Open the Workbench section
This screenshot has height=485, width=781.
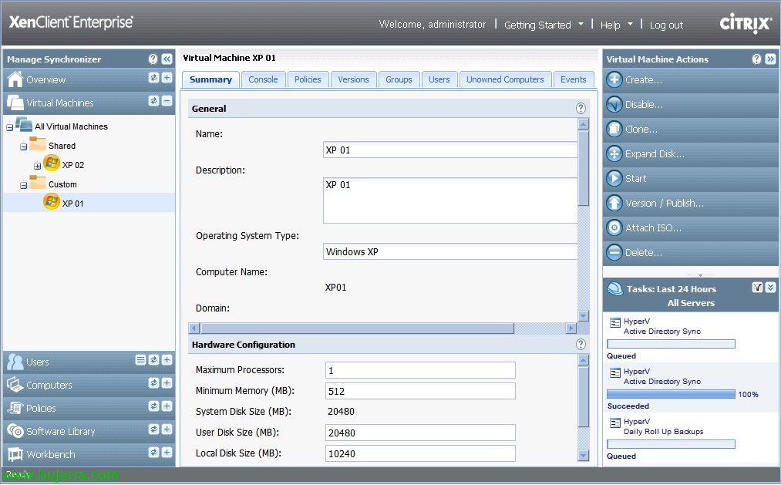pyautogui.click(x=50, y=454)
